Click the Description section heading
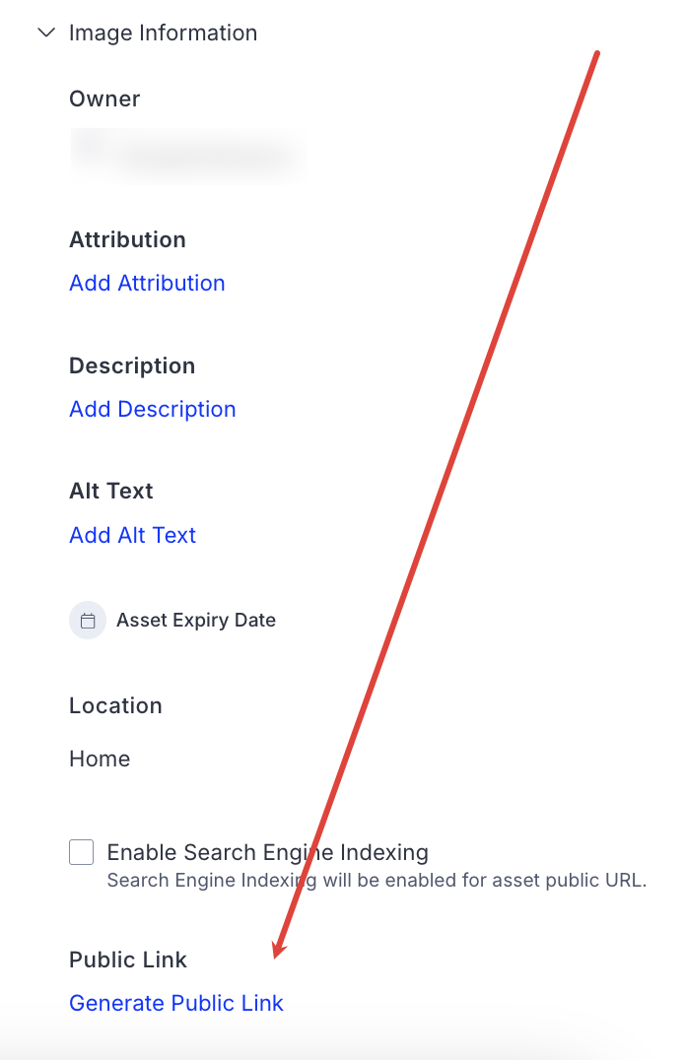Image resolution: width=686 pixels, height=1060 pixels. click(x=131, y=365)
